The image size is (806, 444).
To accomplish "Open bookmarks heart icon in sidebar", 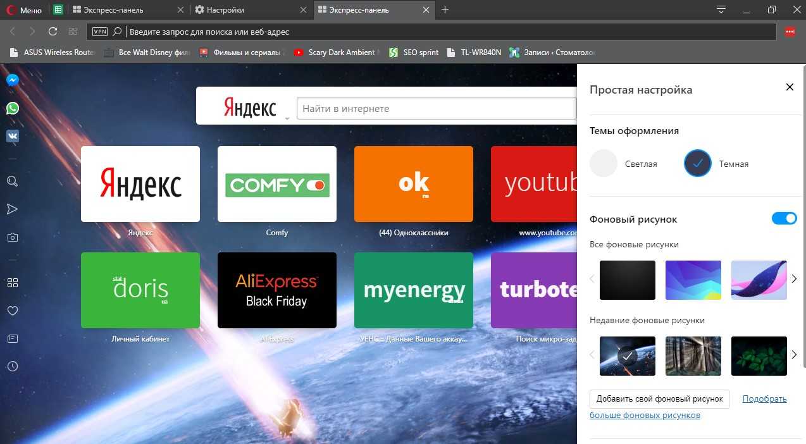I will pos(12,311).
